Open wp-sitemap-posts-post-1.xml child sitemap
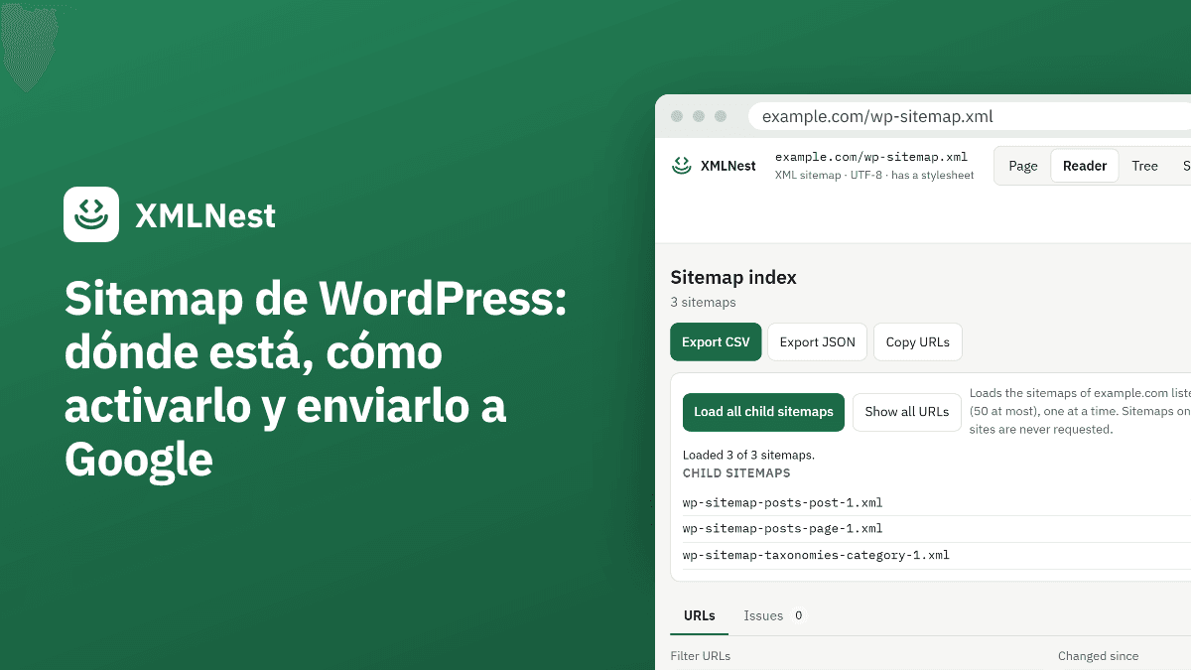Screen dimensions: 1191x670 (x=782, y=502)
